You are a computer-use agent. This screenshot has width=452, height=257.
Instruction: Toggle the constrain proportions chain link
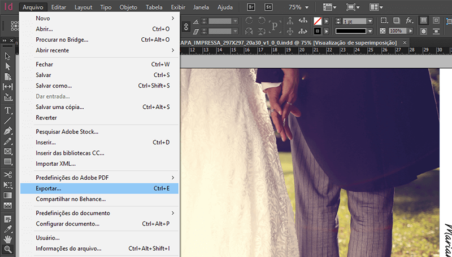coord(186,25)
